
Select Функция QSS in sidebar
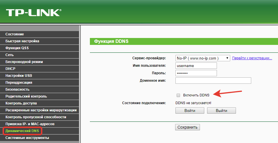(17, 48)
